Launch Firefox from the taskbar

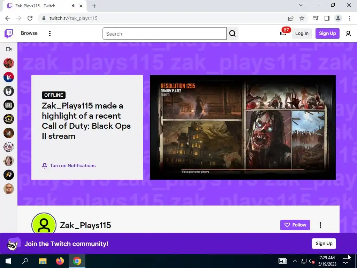pyautogui.click(x=60, y=261)
